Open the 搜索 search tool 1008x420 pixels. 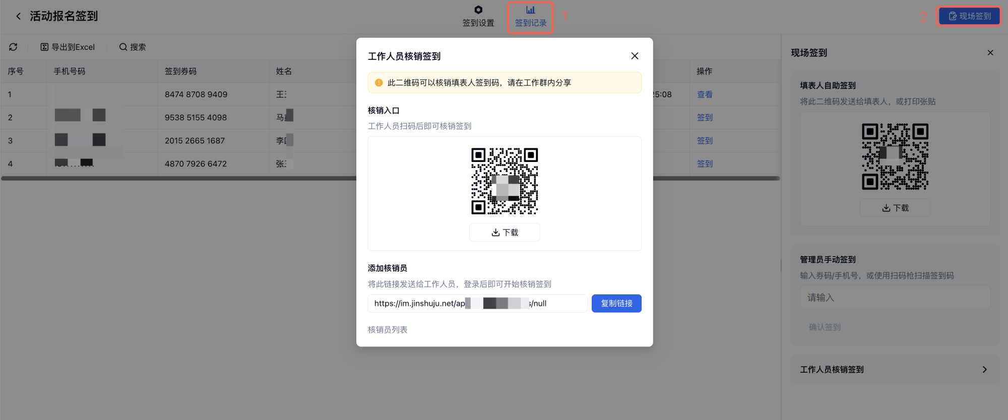(x=133, y=47)
